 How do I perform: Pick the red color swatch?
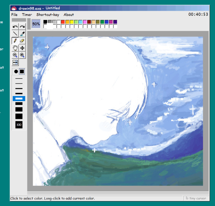[63, 22]
